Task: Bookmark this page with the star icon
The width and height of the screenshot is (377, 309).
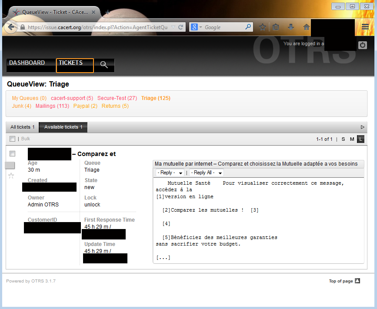Action: point(263,27)
